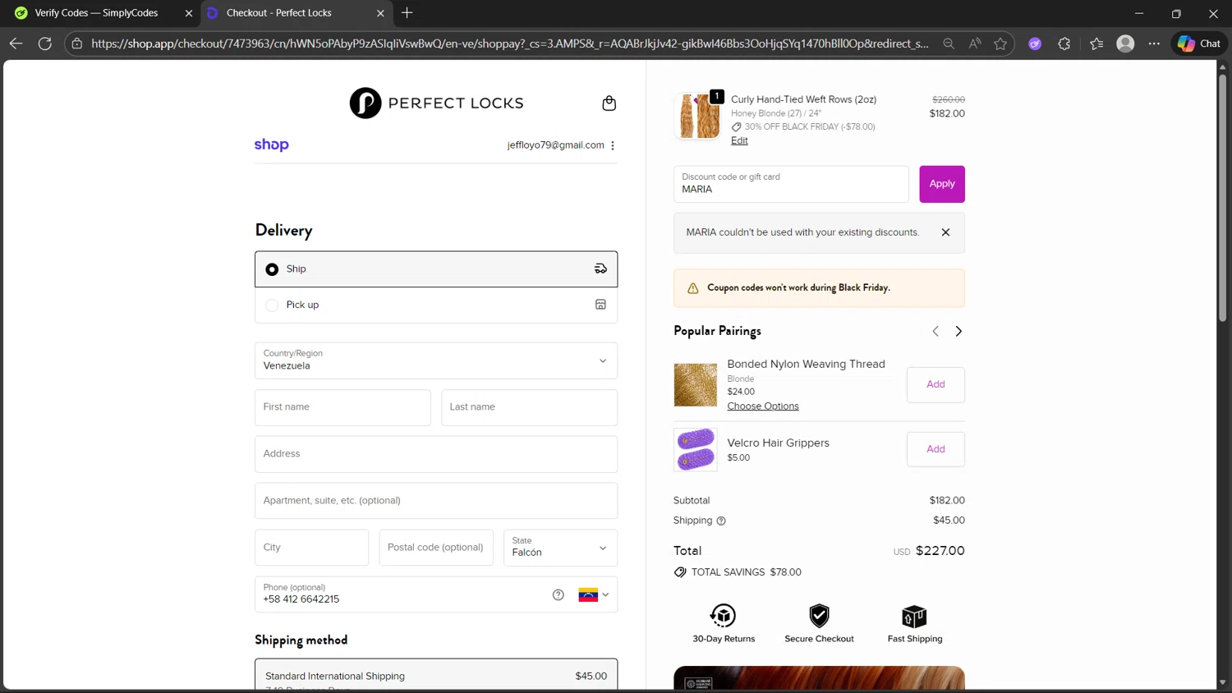Reload the checkout page
Viewport: 1232px width, 693px height.
pos(45,44)
